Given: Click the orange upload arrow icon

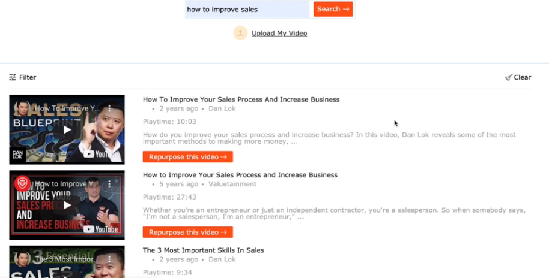Looking at the screenshot, I should tap(240, 33).
